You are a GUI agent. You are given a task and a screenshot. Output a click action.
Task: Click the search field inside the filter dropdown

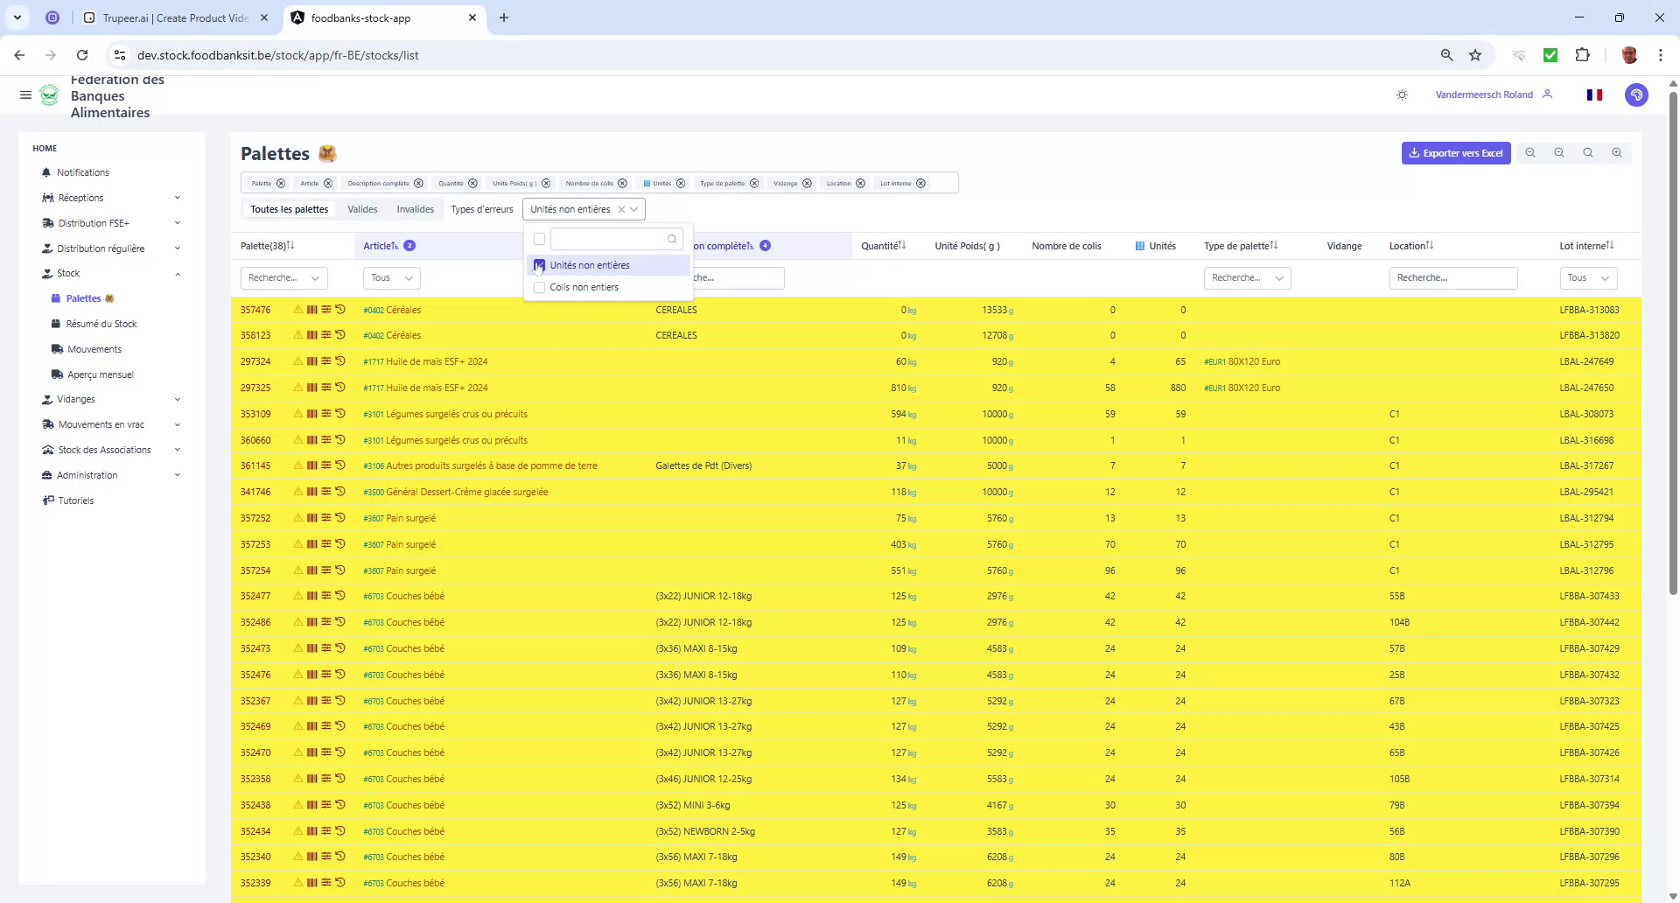pos(612,239)
